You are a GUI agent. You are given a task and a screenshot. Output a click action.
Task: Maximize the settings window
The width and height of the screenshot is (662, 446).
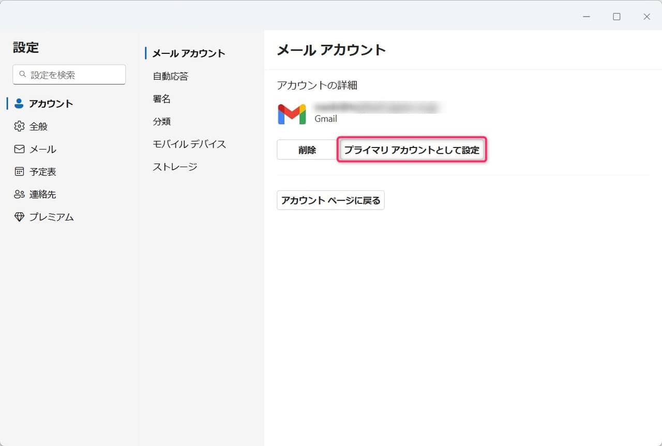click(x=616, y=17)
